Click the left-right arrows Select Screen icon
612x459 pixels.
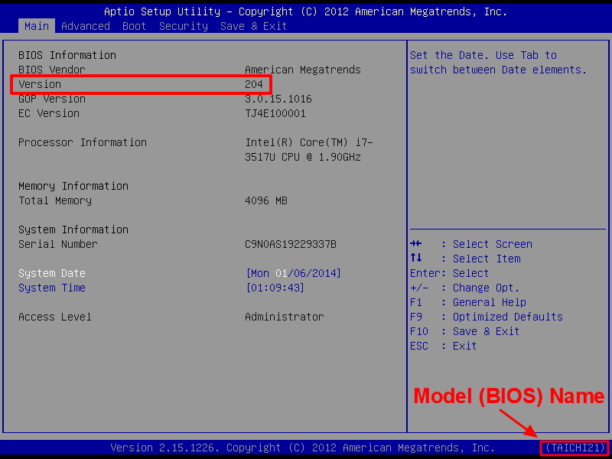[416, 244]
